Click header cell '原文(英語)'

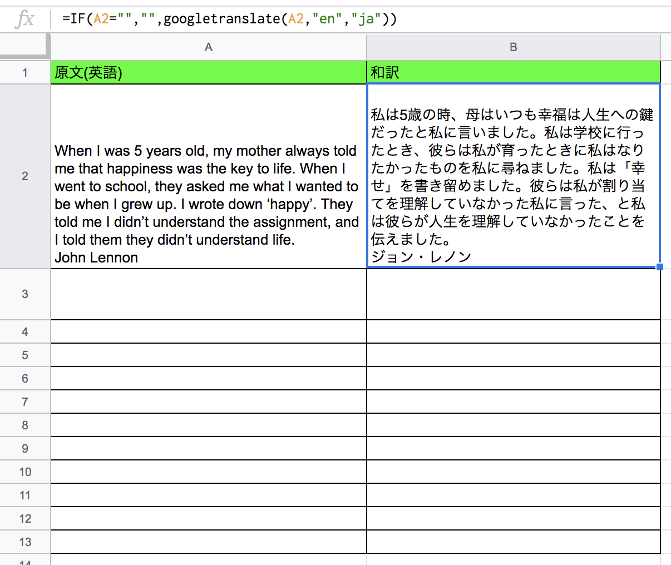[209, 72]
